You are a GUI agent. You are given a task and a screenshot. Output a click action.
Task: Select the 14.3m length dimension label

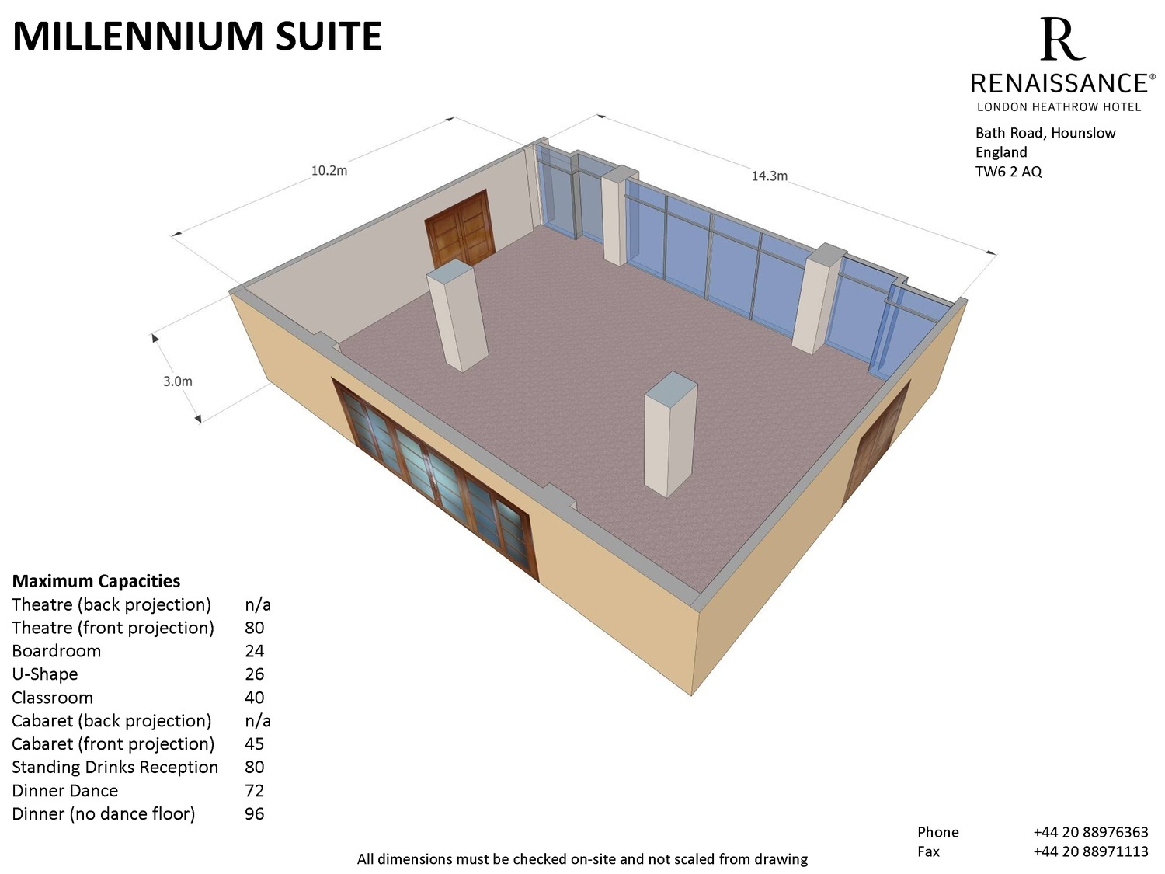[769, 176]
